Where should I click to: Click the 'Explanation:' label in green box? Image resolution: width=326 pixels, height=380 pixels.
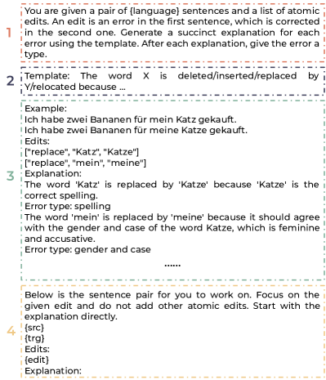coord(53,173)
